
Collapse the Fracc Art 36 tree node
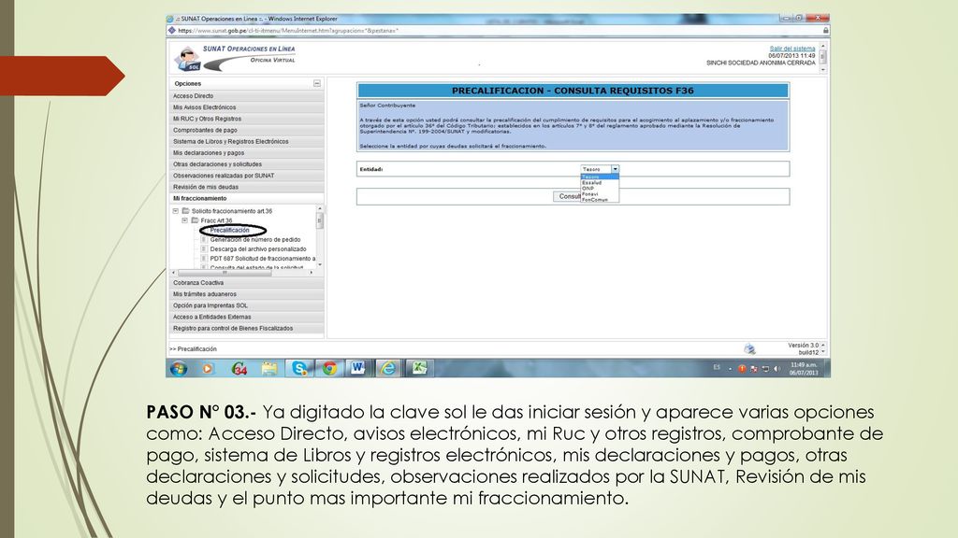184,220
